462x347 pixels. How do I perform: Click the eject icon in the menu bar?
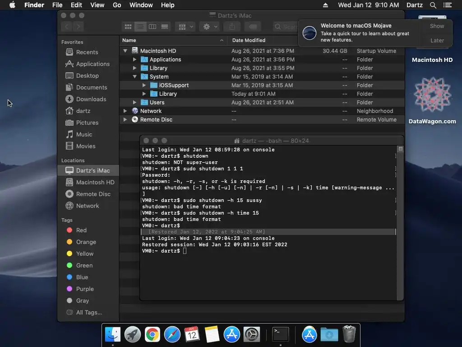tap(325, 5)
